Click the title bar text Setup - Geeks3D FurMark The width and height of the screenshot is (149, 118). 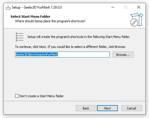click(x=37, y=7)
